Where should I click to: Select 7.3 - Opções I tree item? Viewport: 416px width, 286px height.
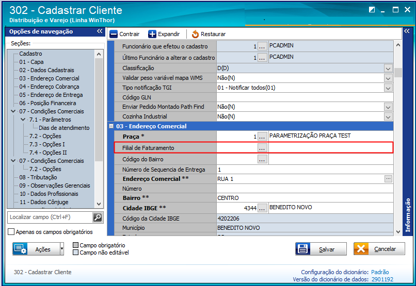tap(47, 144)
